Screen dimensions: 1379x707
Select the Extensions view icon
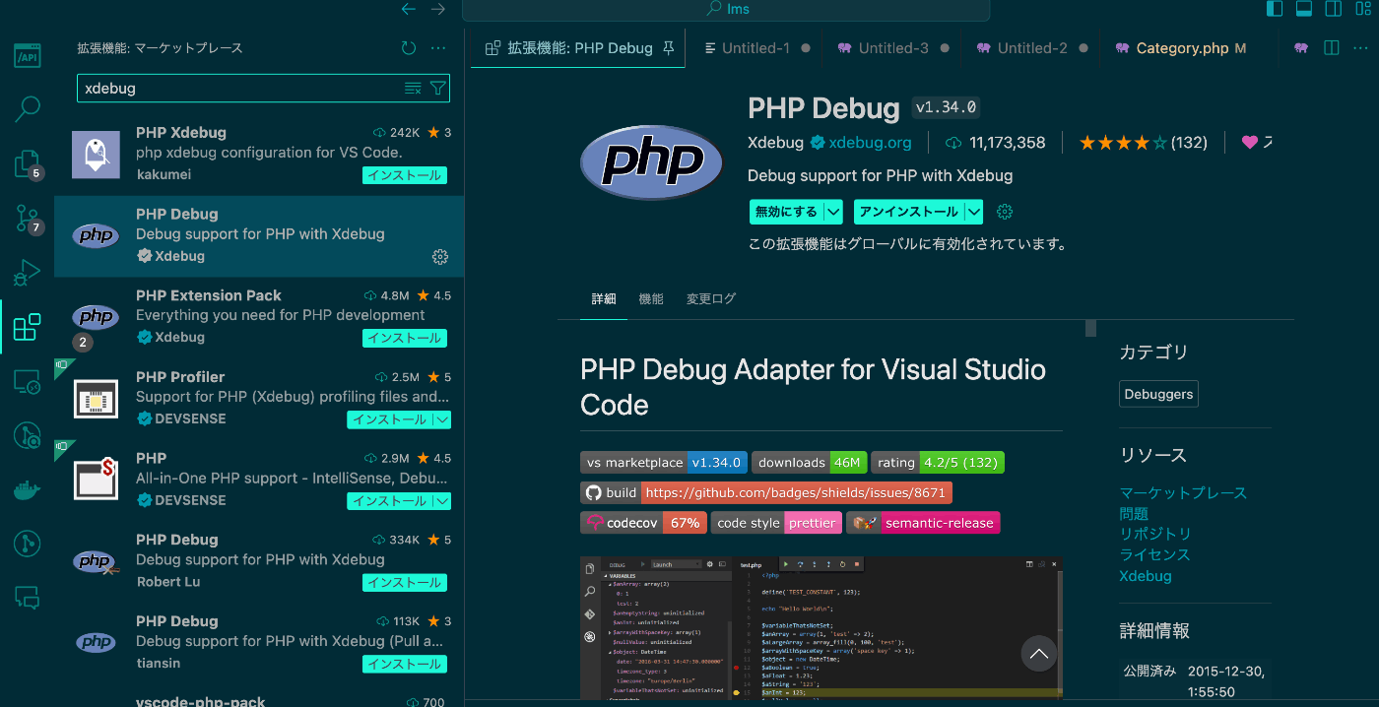coord(28,327)
